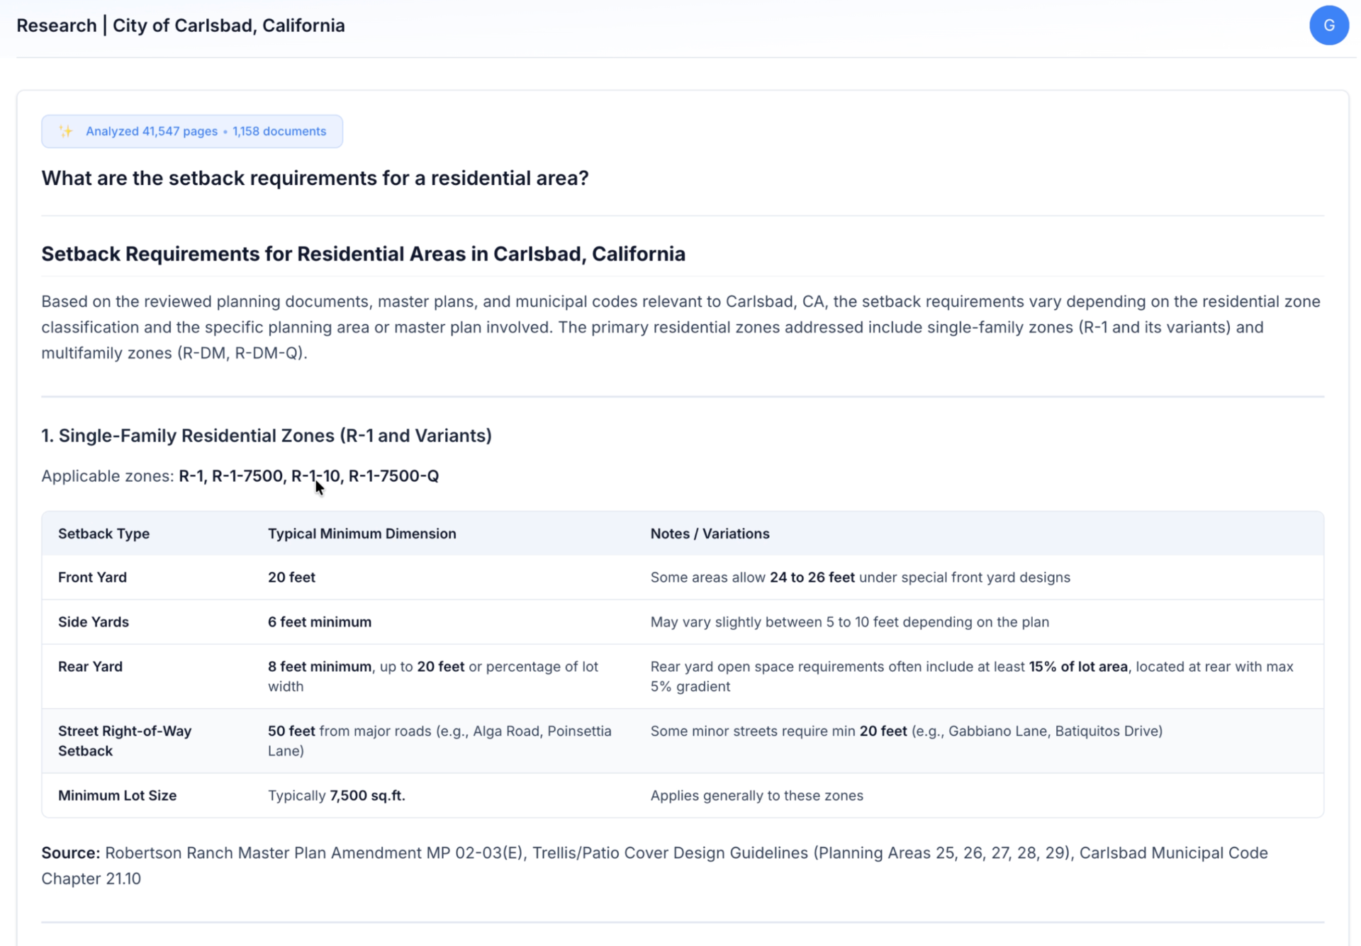The height and width of the screenshot is (946, 1361).
Task: Click the 'Analyzed 41,547 pages' badge
Action: [151, 131]
